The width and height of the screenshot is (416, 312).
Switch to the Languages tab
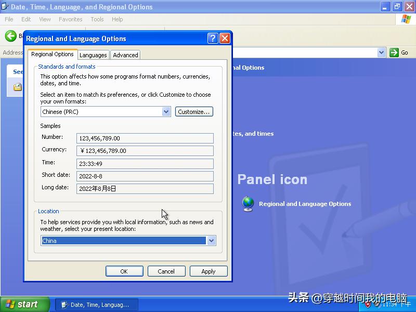(x=93, y=55)
